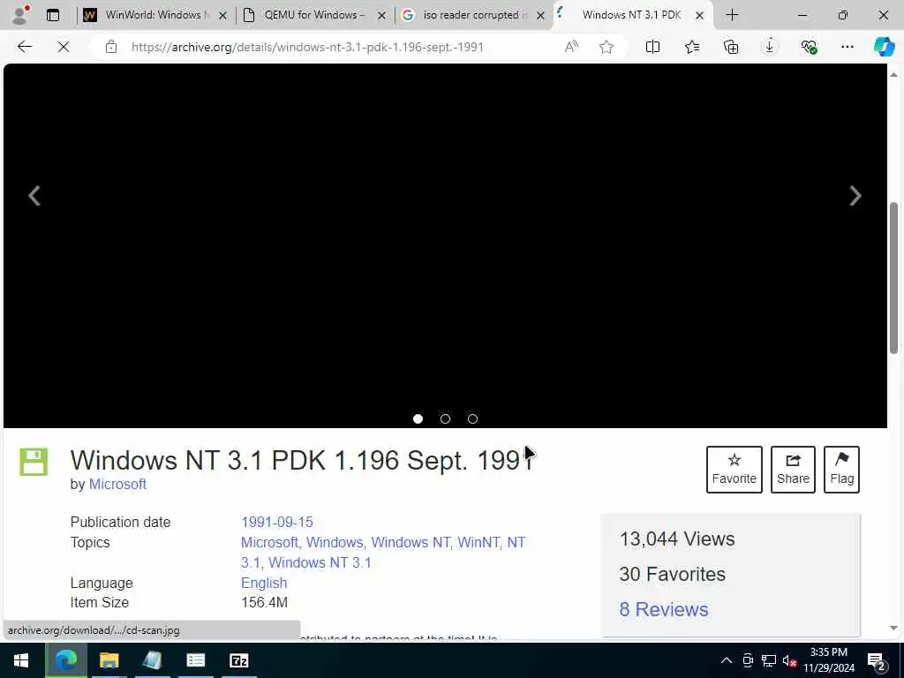Click the page title Windows NT 3.1 PDK
The height and width of the screenshot is (678, 904).
302,460
